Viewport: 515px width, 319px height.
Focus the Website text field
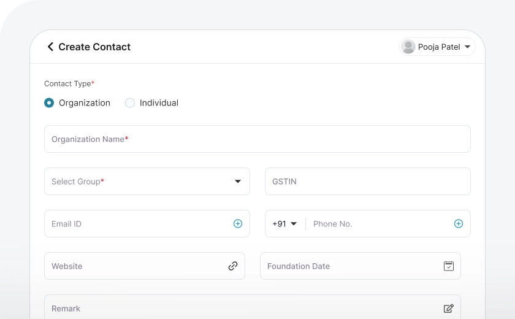(135, 266)
